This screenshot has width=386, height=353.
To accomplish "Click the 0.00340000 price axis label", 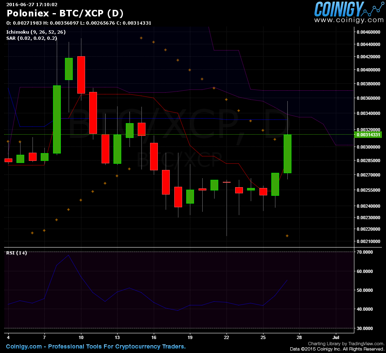I will click(x=368, y=114).
